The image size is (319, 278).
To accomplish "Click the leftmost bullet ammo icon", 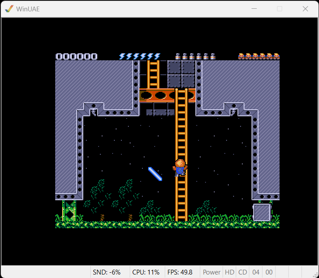I will coord(178,56).
